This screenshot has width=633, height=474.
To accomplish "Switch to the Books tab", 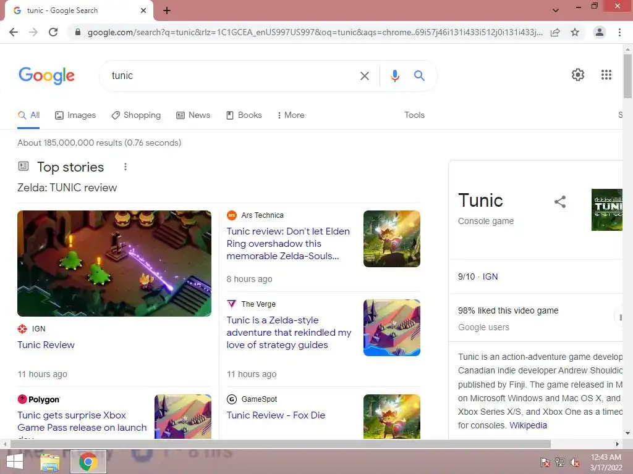I will click(x=244, y=115).
